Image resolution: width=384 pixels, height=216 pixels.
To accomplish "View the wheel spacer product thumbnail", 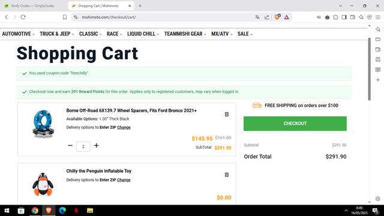I will pos(43,124).
